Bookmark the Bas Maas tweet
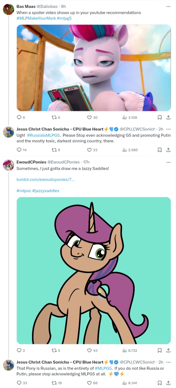Image resolution: width=176 pixels, height=388 pixels. pyautogui.click(x=159, y=117)
